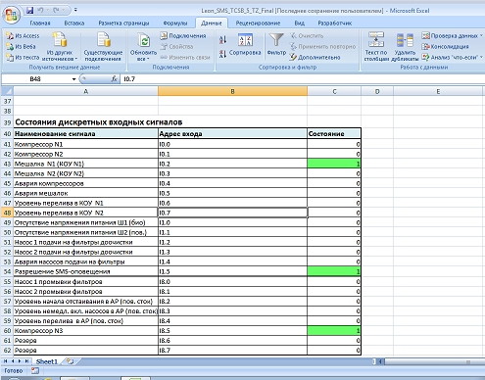Select cell "Авария компрессоров"
485x380 pixels.
tap(85, 183)
